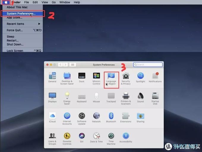202x152 pixels.
Task: Open the Dock preferences pane
Action: coord(82,77)
